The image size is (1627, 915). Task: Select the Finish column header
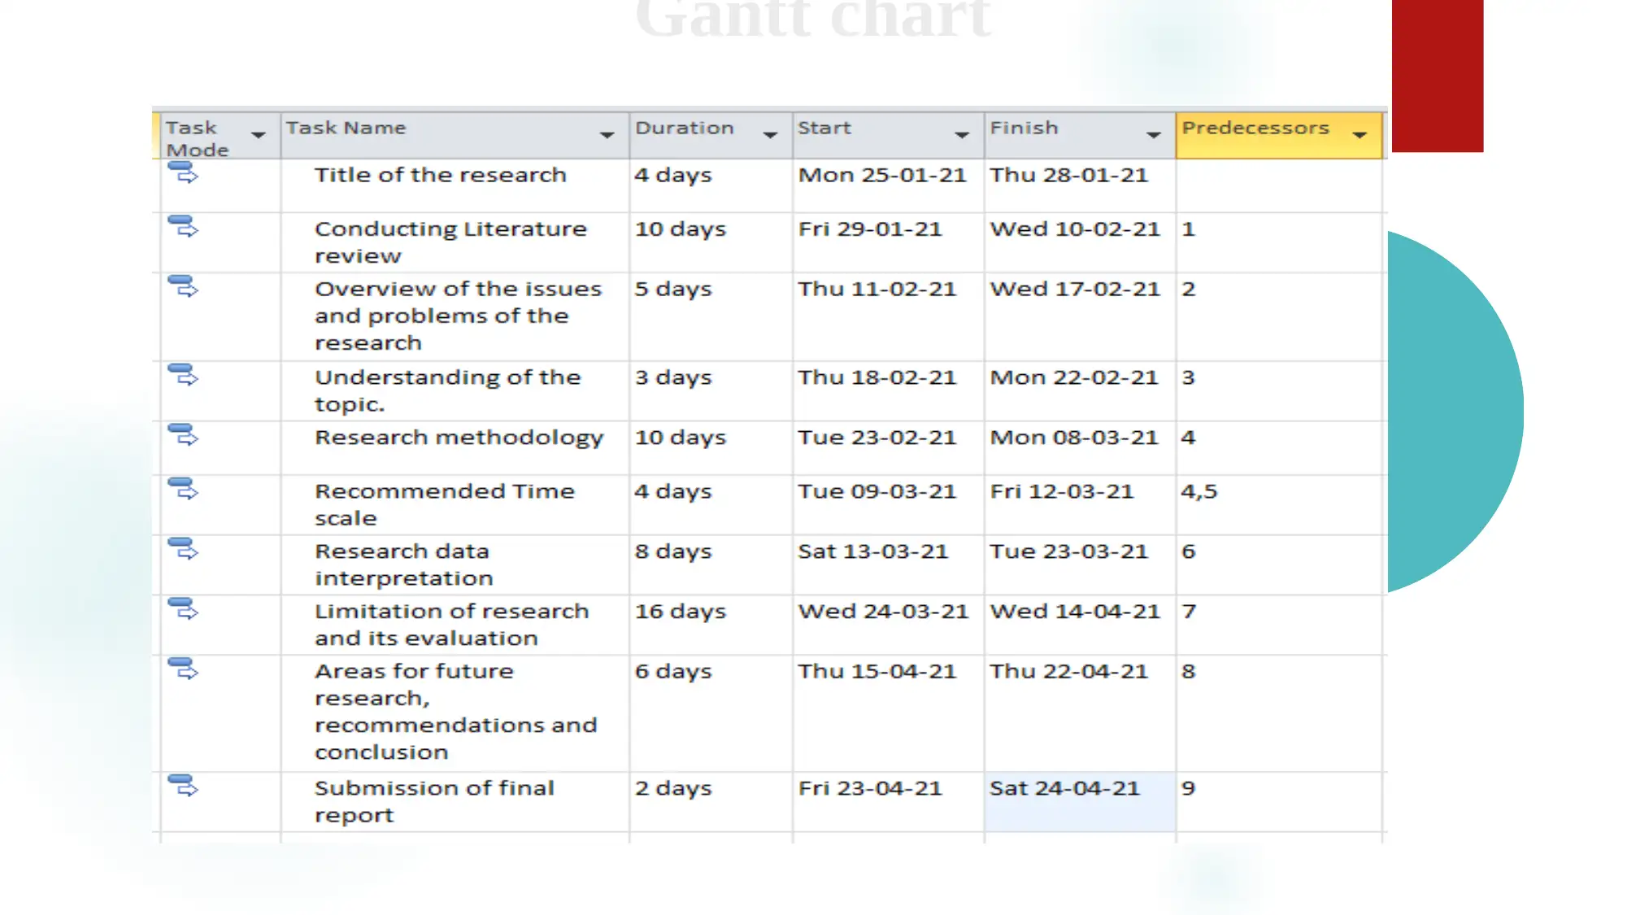coord(1081,135)
